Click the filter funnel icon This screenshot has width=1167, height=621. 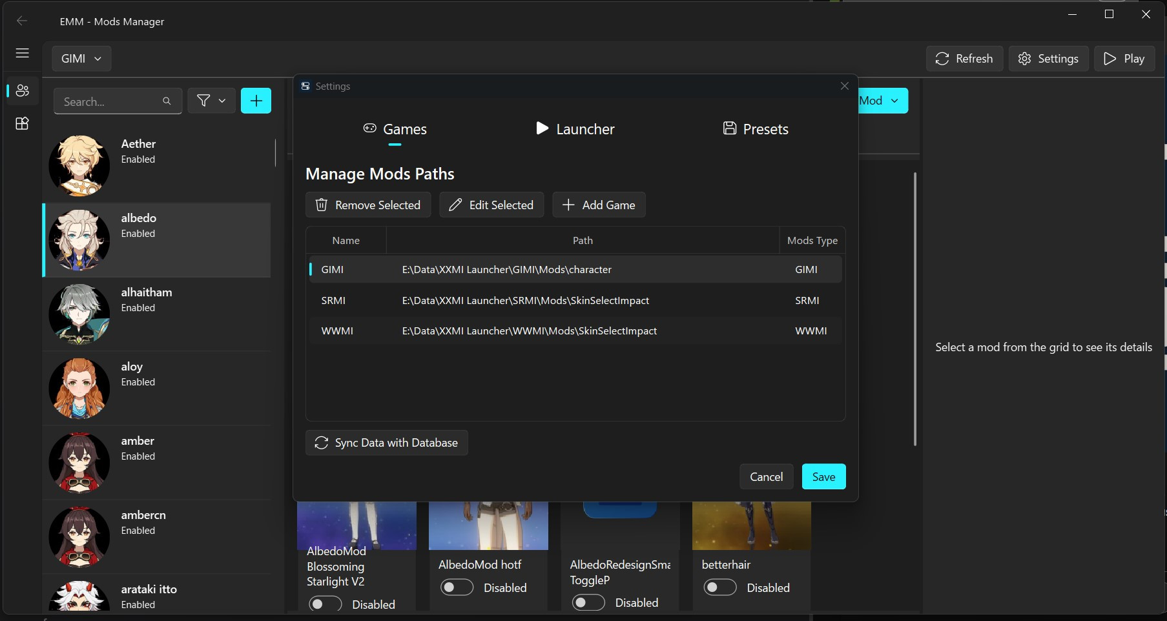click(202, 101)
